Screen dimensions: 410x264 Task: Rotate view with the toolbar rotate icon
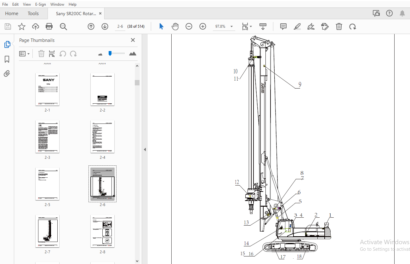(x=353, y=26)
